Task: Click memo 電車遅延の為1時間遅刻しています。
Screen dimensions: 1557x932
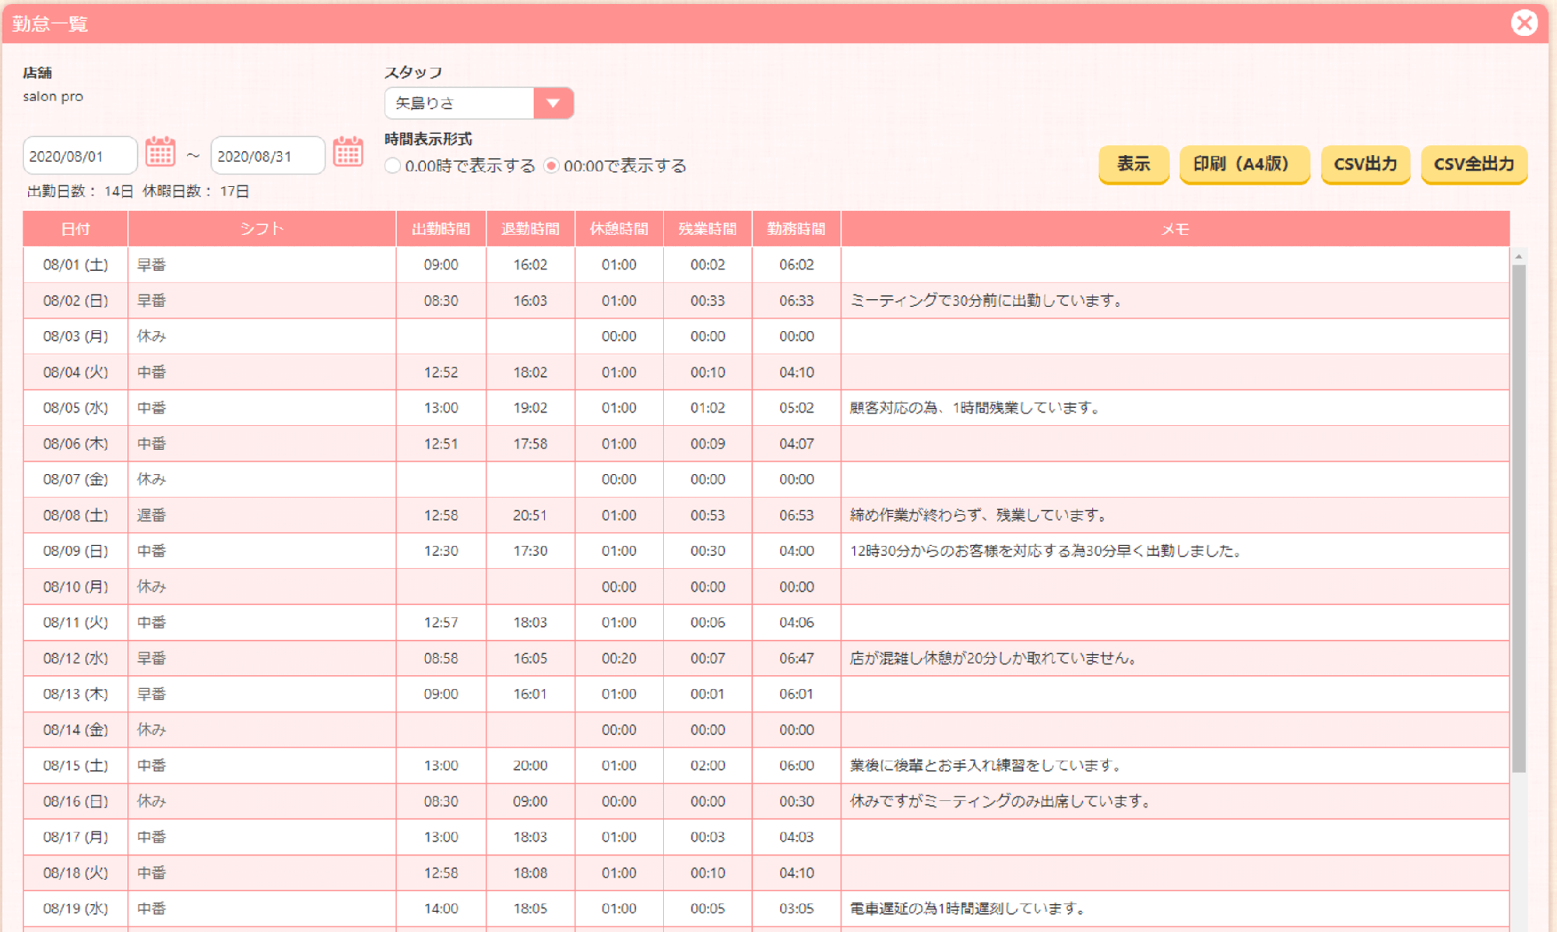Action: [x=968, y=909]
